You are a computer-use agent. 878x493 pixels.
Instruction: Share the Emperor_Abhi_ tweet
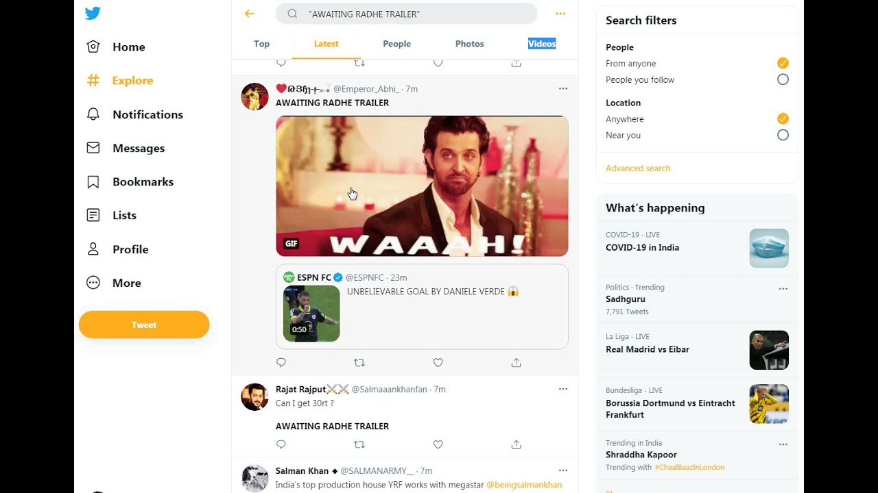tap(517, 362)
